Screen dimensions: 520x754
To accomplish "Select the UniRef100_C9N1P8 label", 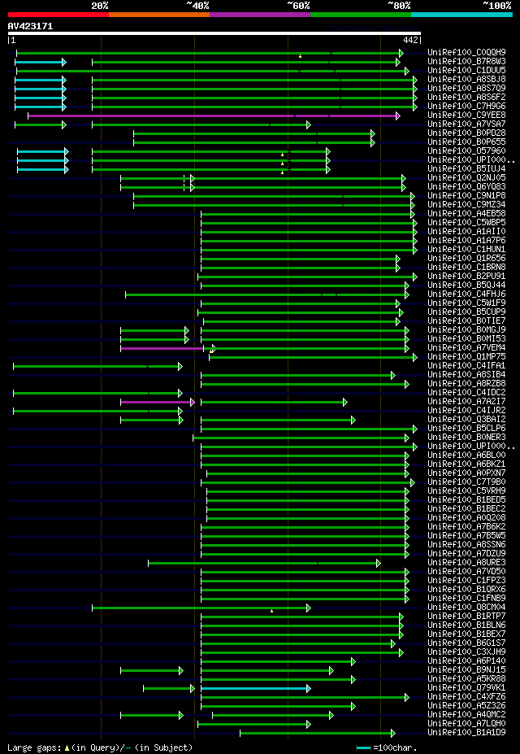I will (466, 196).
